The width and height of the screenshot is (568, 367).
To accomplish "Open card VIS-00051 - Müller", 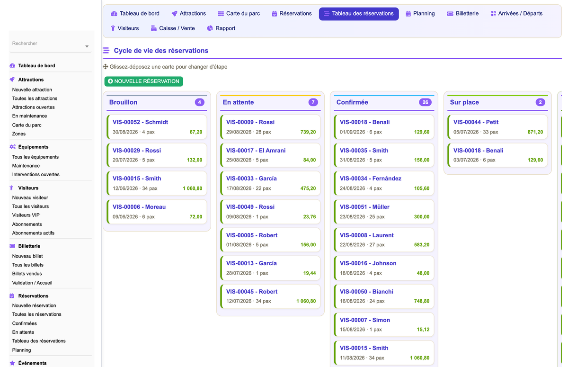I will 384,212.
